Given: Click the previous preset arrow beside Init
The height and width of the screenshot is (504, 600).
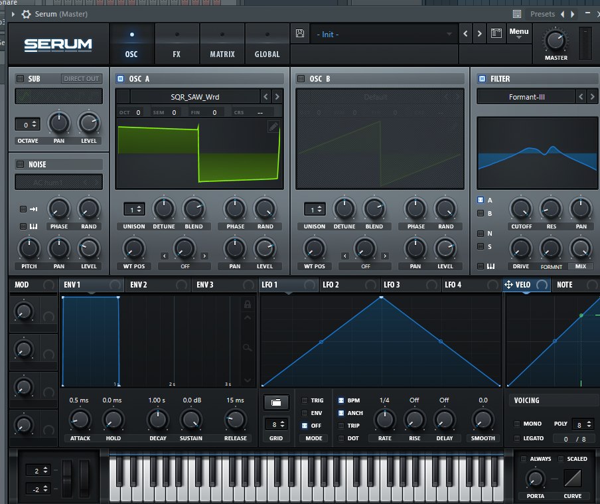Looking at the screenshot, I should tap(465, 34).
